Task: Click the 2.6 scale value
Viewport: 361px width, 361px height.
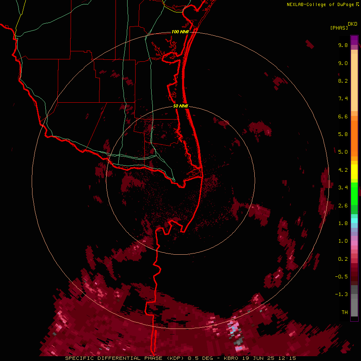Action: tap(343, 206)
